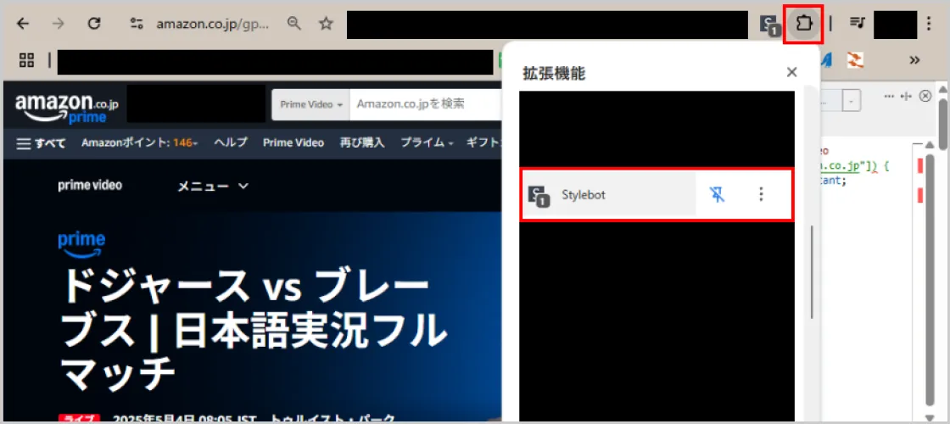Click the 再び購入 navigation link
The image size is (950, 424).
[361, 143]
